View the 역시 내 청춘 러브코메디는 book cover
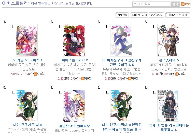 (x=168, y=106)
